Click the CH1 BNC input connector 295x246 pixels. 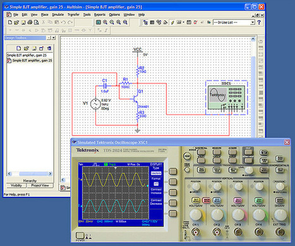pyautogui.click(x=196, y=232)
